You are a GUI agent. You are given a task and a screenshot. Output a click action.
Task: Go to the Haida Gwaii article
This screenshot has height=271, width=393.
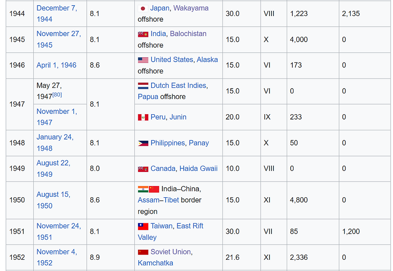[x=199, y=168]
